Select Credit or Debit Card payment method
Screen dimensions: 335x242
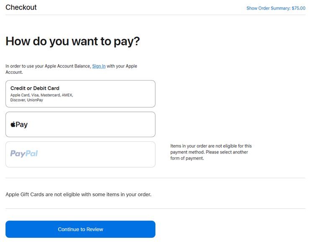click(80, 94)
